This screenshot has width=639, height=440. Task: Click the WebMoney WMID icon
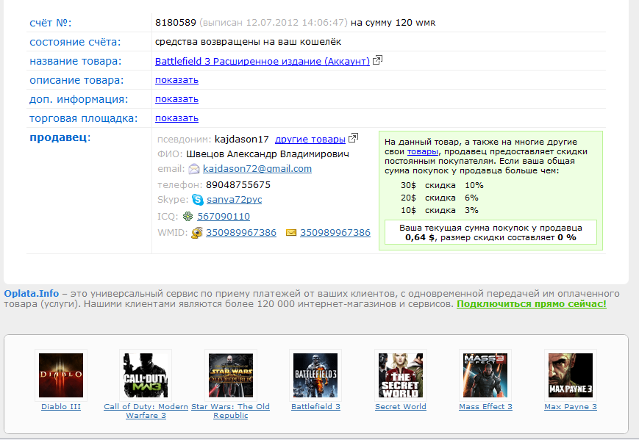tap(197, 232)
